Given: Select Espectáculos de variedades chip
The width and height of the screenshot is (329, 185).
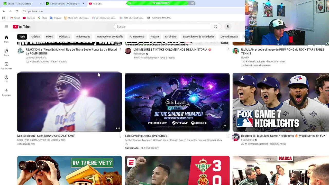Looking at the screenshot, I should [198, 36].
